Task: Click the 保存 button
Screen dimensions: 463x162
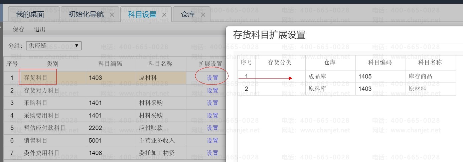Action: [x=19, y=29]
